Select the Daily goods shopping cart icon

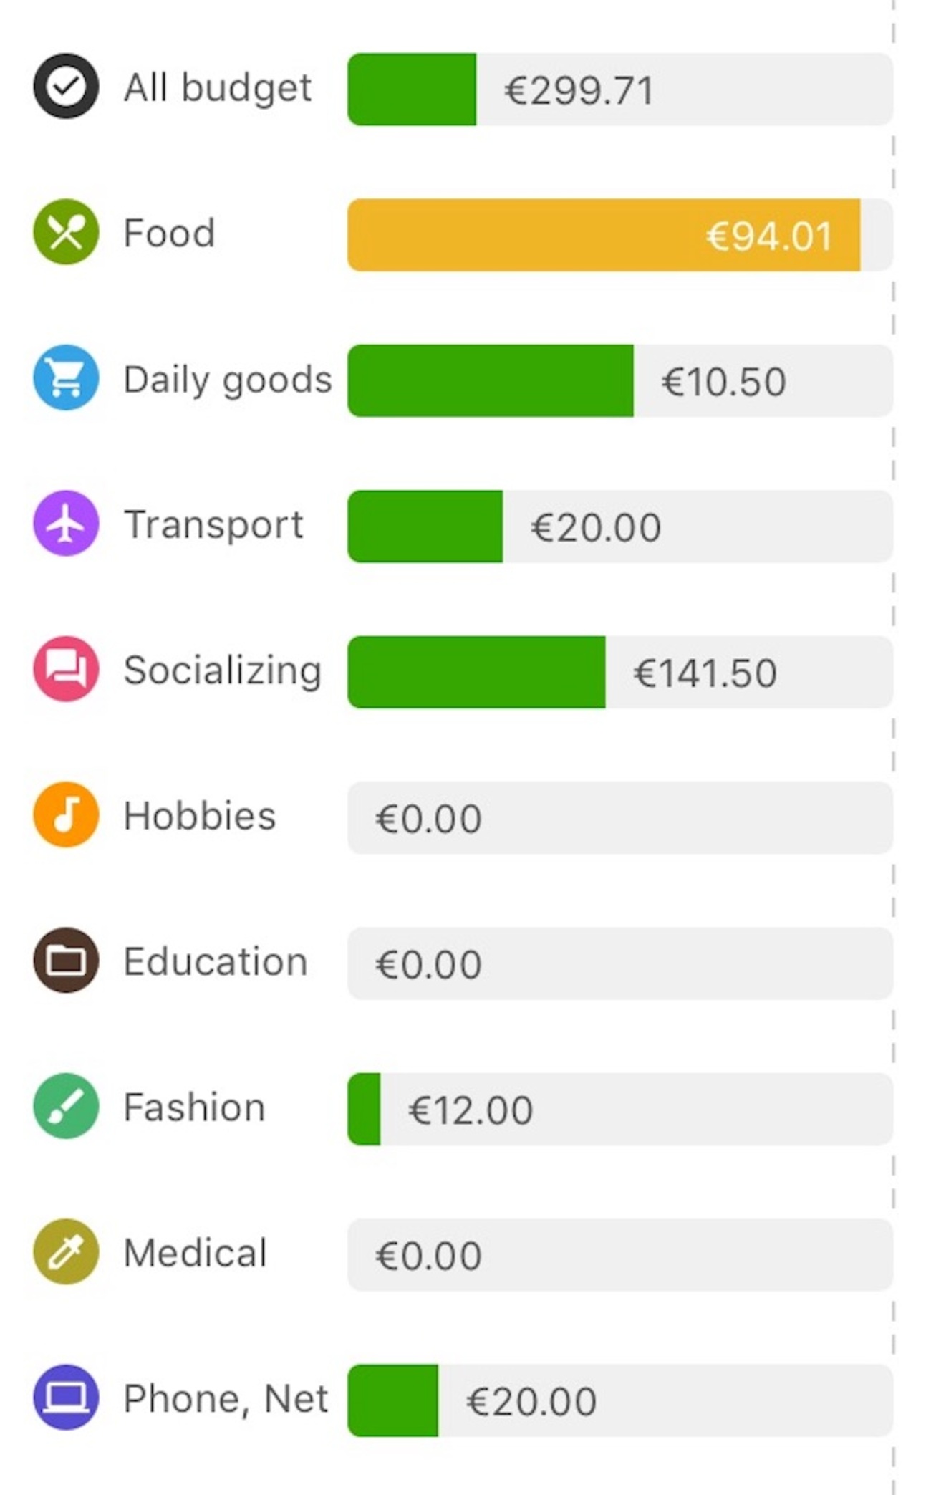coord(66,378)
